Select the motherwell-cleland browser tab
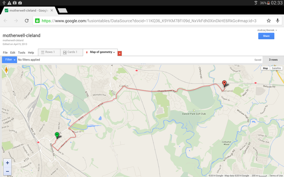 coord(29,11)
